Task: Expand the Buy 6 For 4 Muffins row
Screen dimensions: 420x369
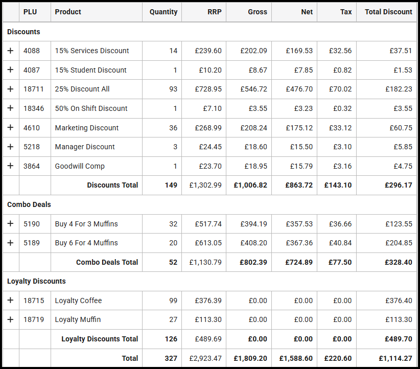Action: coord(10,243)
